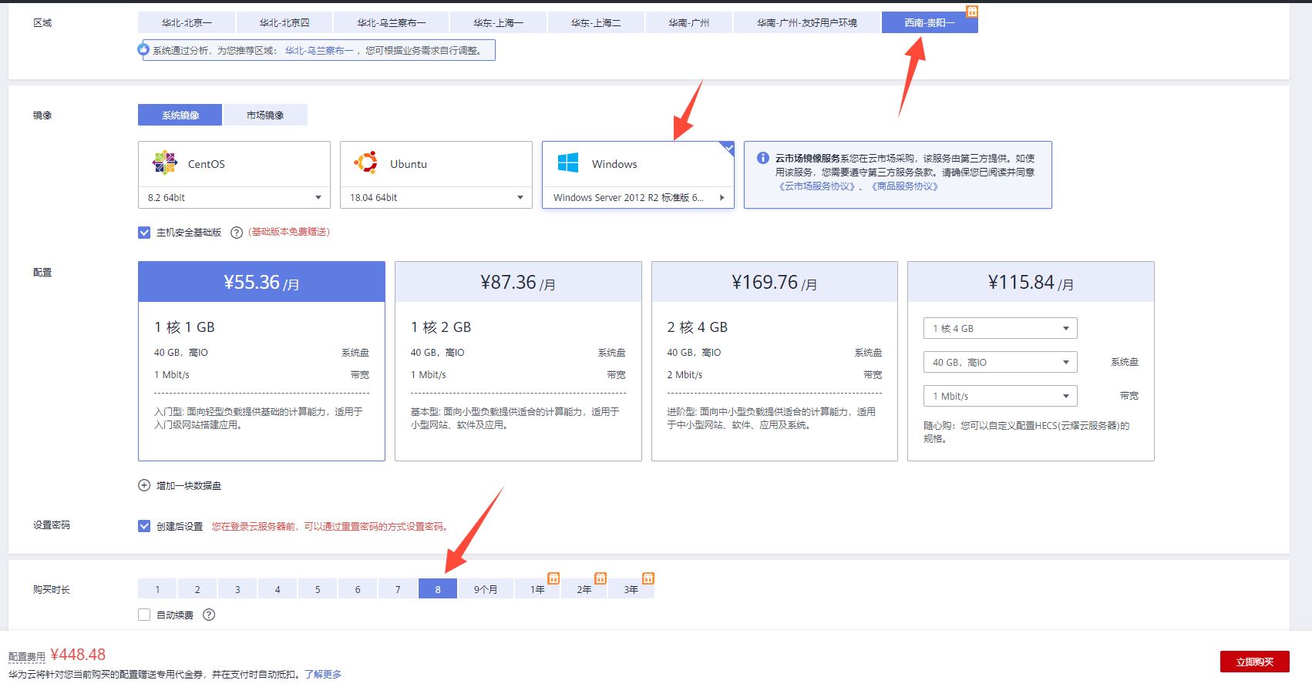Select purchase duration 1年
This screenshot has width=1312, height=687.
coord(537,589)
